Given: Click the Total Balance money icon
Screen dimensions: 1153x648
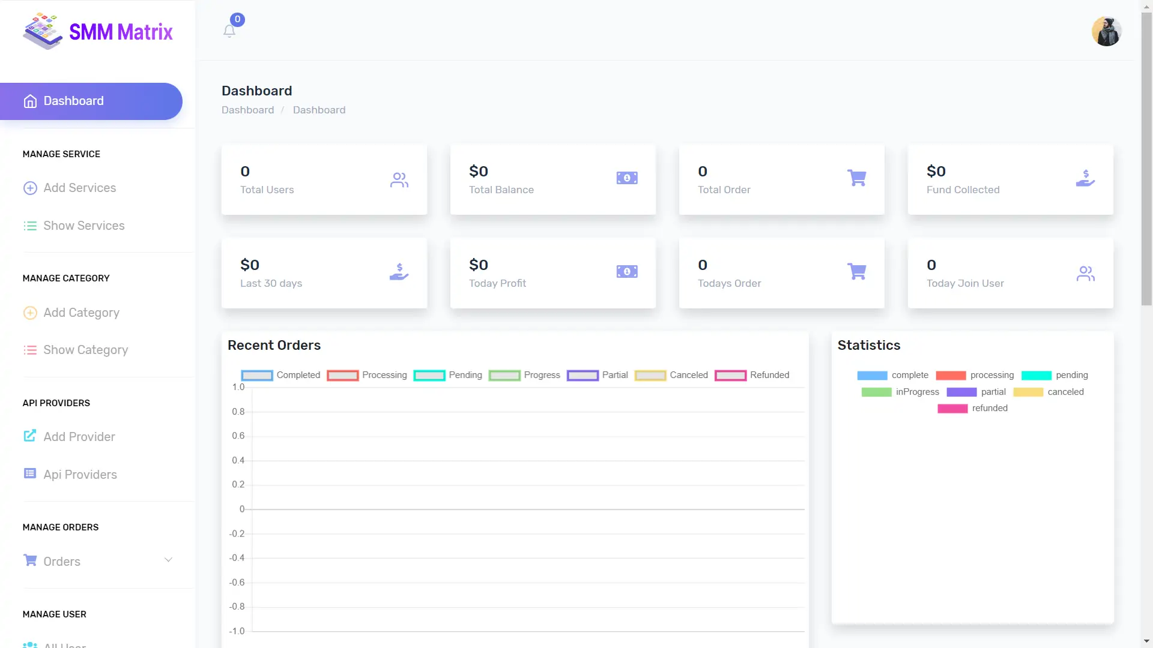Looking at the screenshot, I should pos(627,178).
